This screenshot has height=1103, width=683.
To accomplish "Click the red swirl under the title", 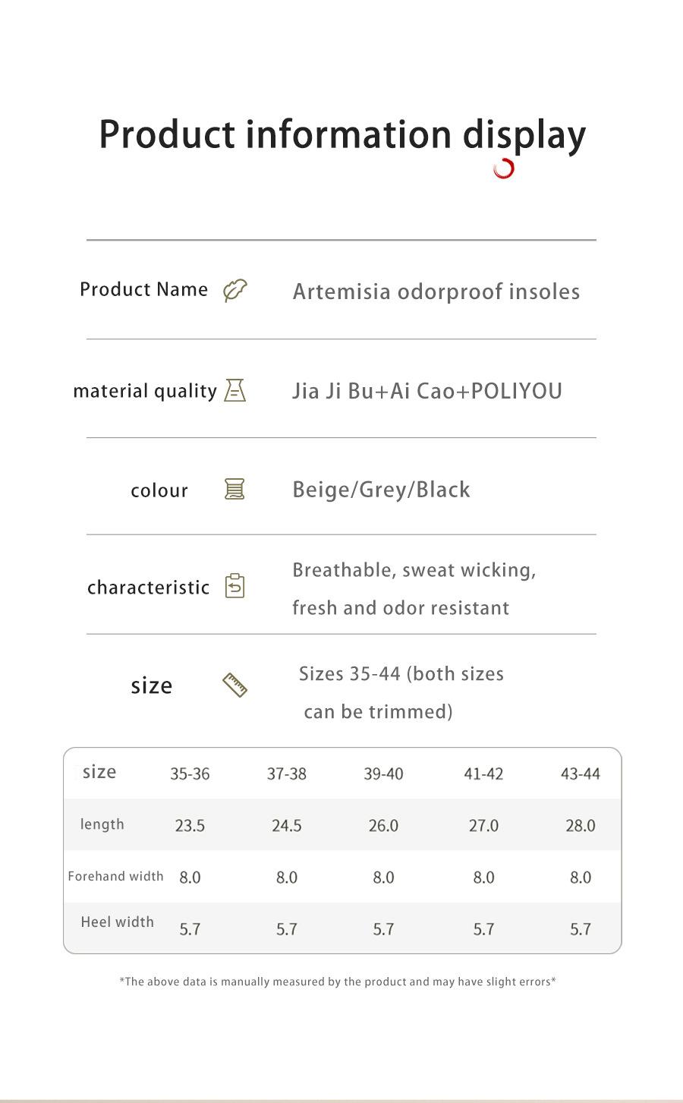I will (504, 169).
